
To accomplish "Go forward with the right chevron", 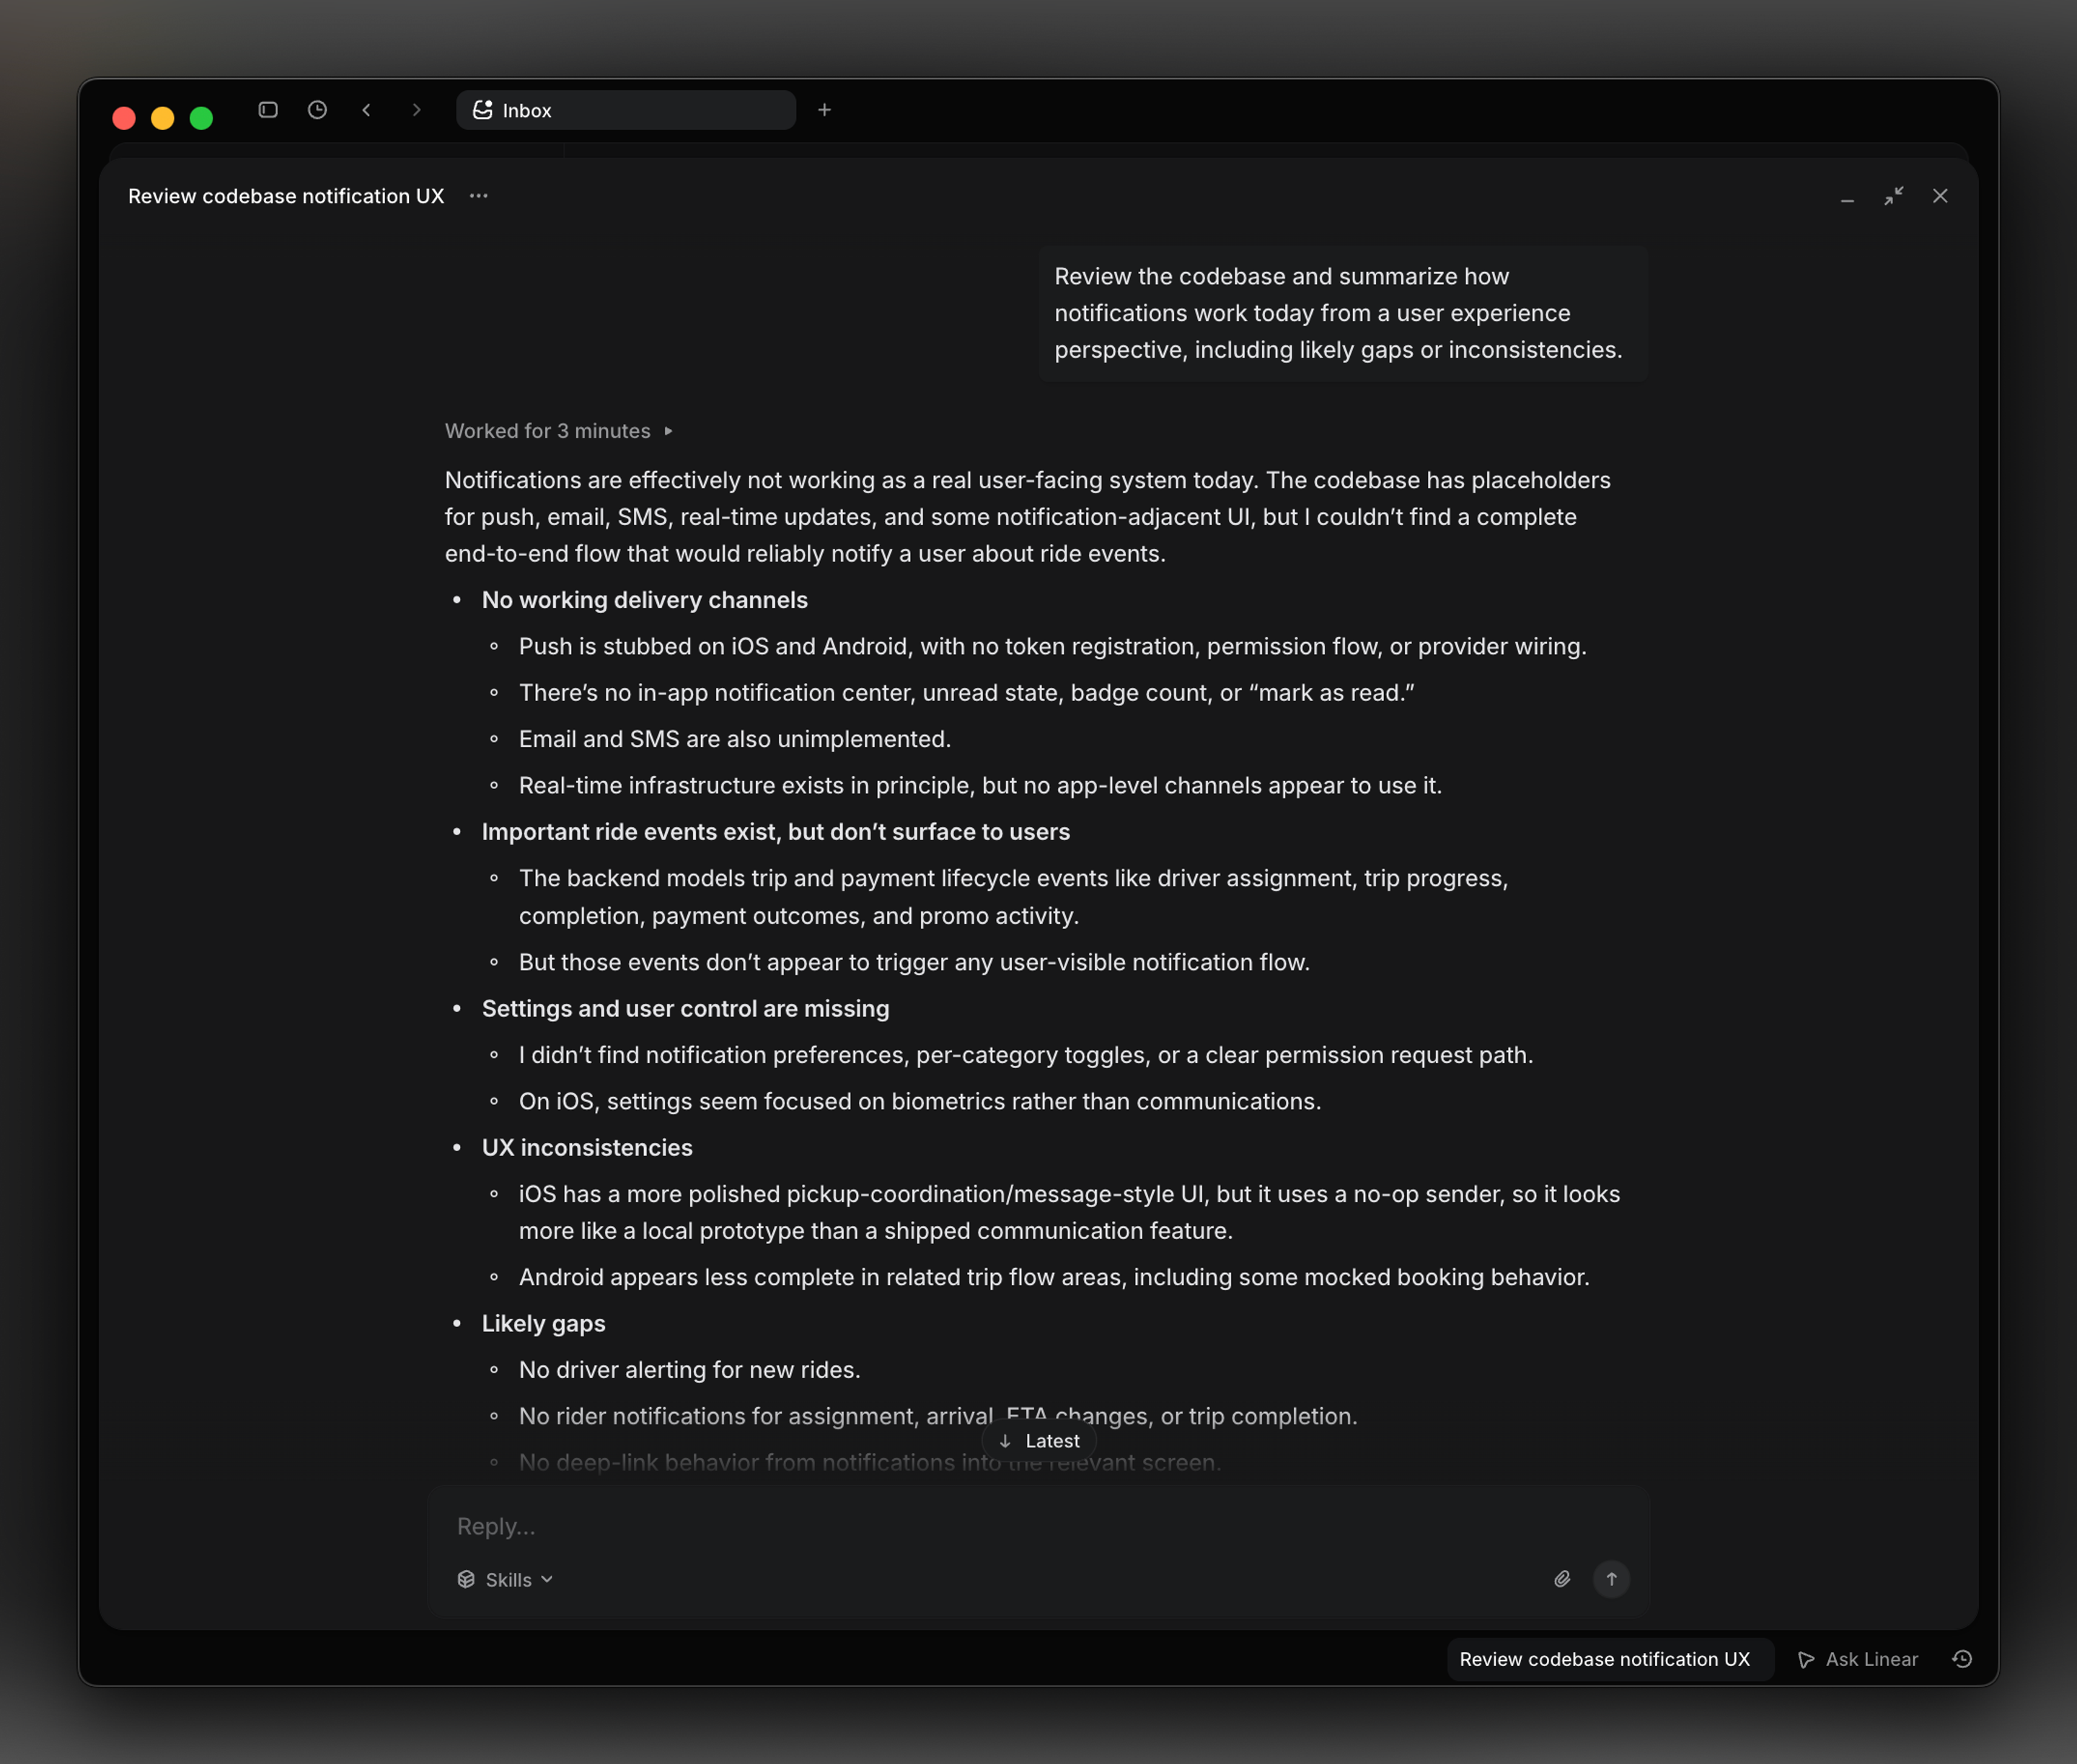I will tap(416, 110).
